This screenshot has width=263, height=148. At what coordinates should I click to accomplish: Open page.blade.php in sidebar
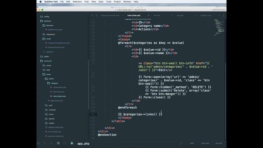click(x=57, y=101)
